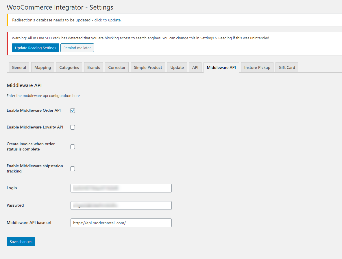Open the General settings tab
Image resolution: width=342 pixels, height=259 pixels.
tap(19, 67)
